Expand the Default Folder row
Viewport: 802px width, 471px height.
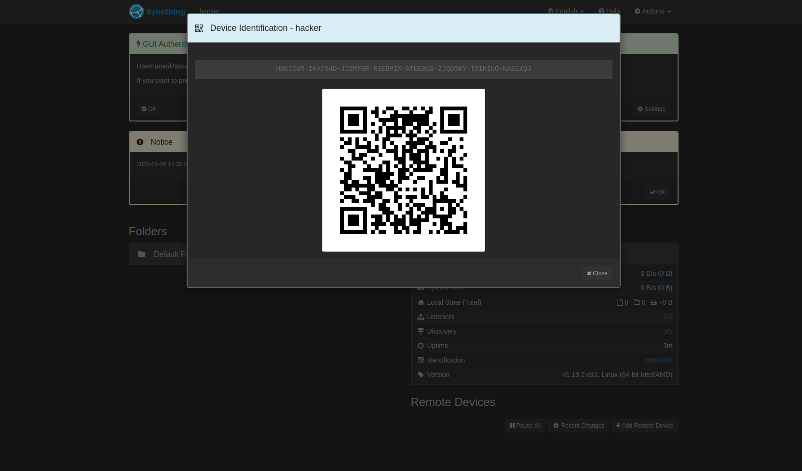tap(158, 255)
